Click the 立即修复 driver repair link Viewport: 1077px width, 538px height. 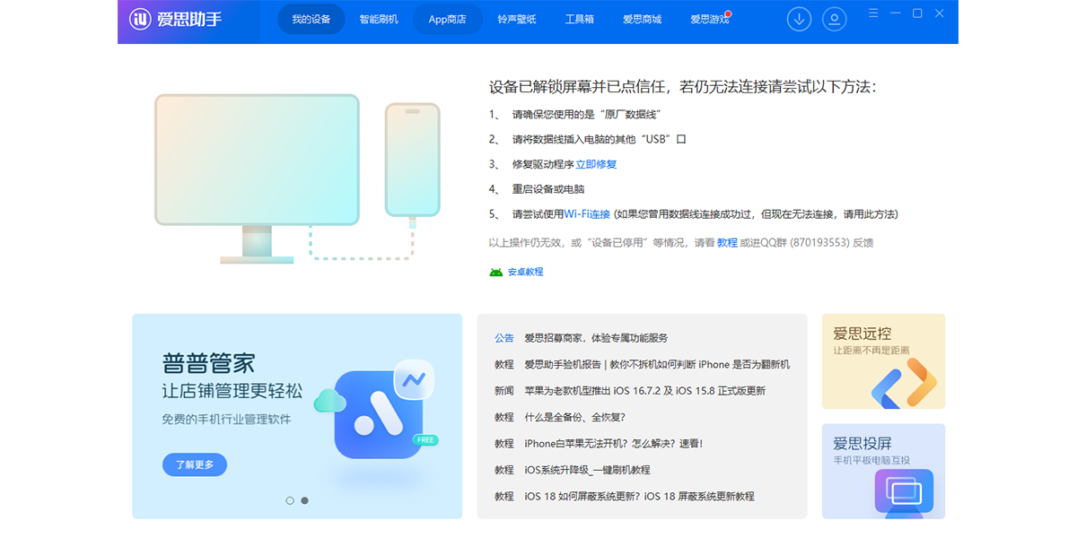tap(597, 164)
